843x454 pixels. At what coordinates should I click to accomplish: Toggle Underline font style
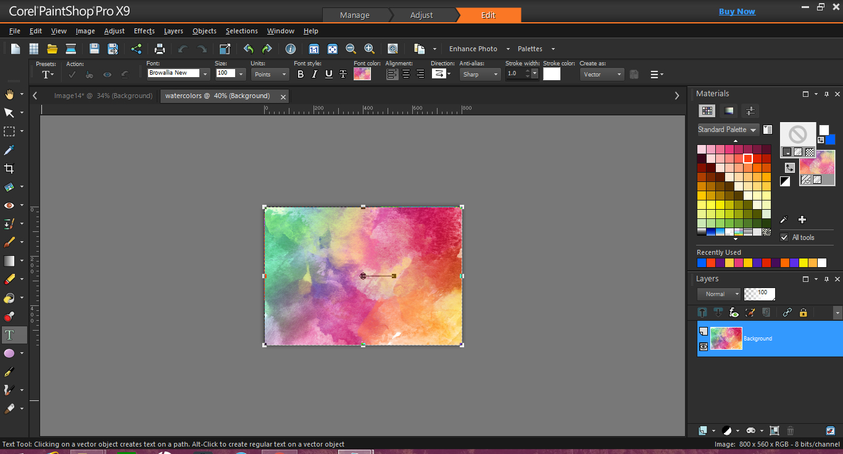click(x=329, y=74)
